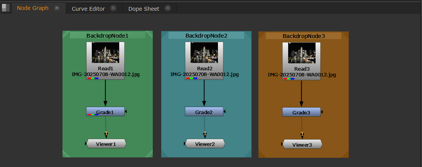Viewport: 422px width, 167px height.
Task: Select the Read3 node thumbnail
Action: point(301,53)
